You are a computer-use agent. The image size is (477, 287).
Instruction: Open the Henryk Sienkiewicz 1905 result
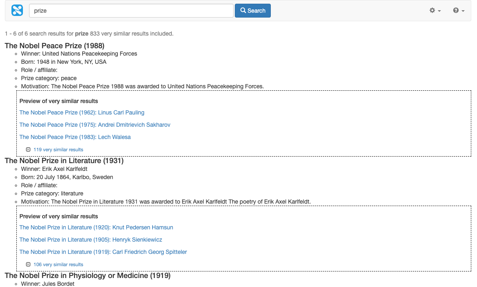(x=90, y=240)
